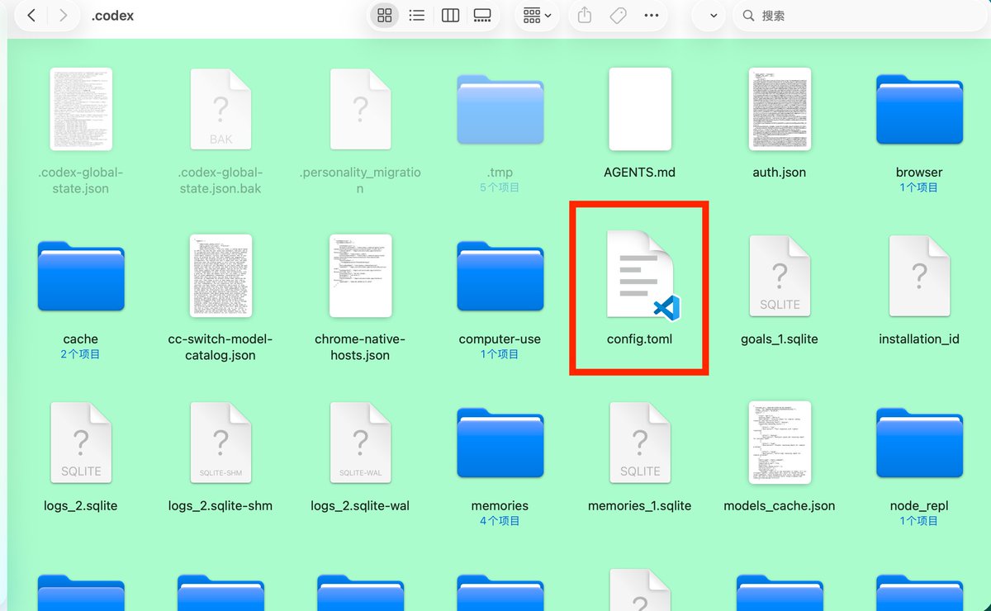Click the folder name text browser
The width and height of the screenshot is (991, 611).
tap(919, 173)
